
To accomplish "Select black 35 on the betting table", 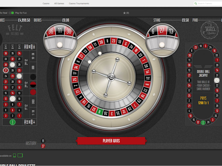I will click(x=12, y=53).
